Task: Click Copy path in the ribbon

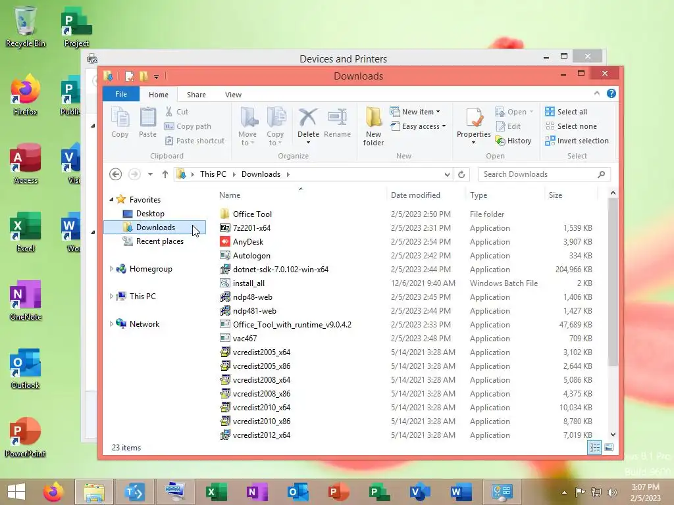Action: [x=188, y=126]
